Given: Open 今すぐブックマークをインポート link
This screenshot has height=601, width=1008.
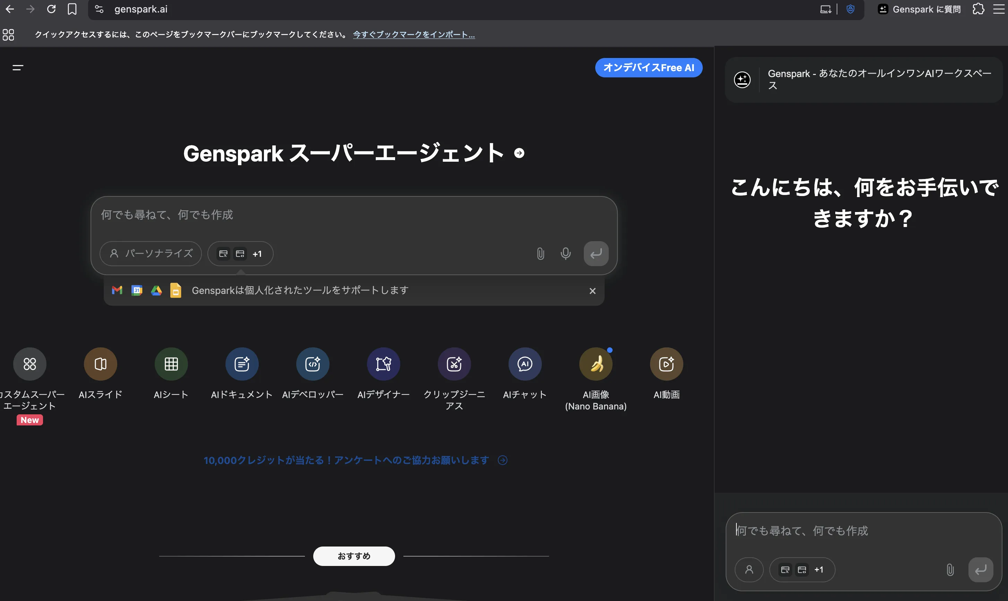Looking at the screenshot, I should point(413,34).
